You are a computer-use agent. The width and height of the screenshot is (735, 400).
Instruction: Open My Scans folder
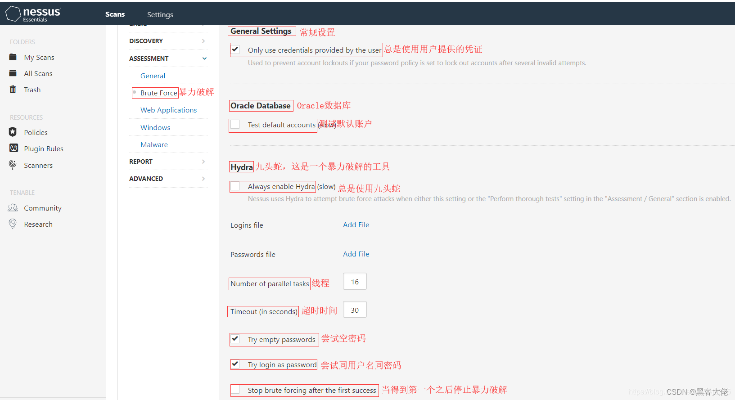click(x=39, y=58)
